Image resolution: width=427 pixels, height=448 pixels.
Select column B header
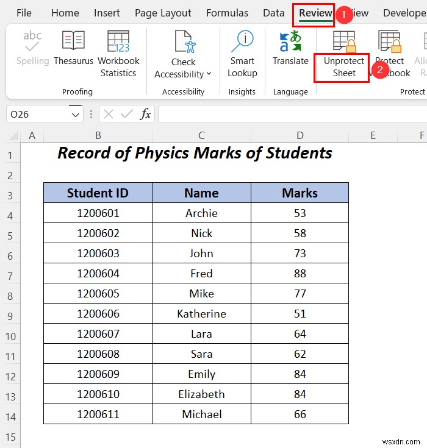coord(98,135)
